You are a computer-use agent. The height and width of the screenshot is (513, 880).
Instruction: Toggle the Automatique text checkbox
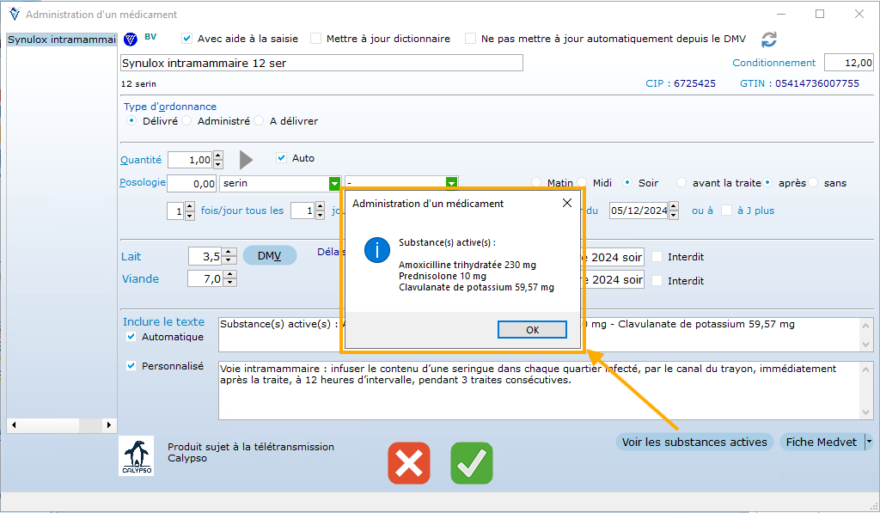131,336
